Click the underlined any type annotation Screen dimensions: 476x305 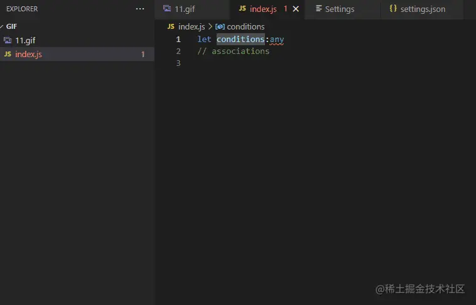(277, 40)
